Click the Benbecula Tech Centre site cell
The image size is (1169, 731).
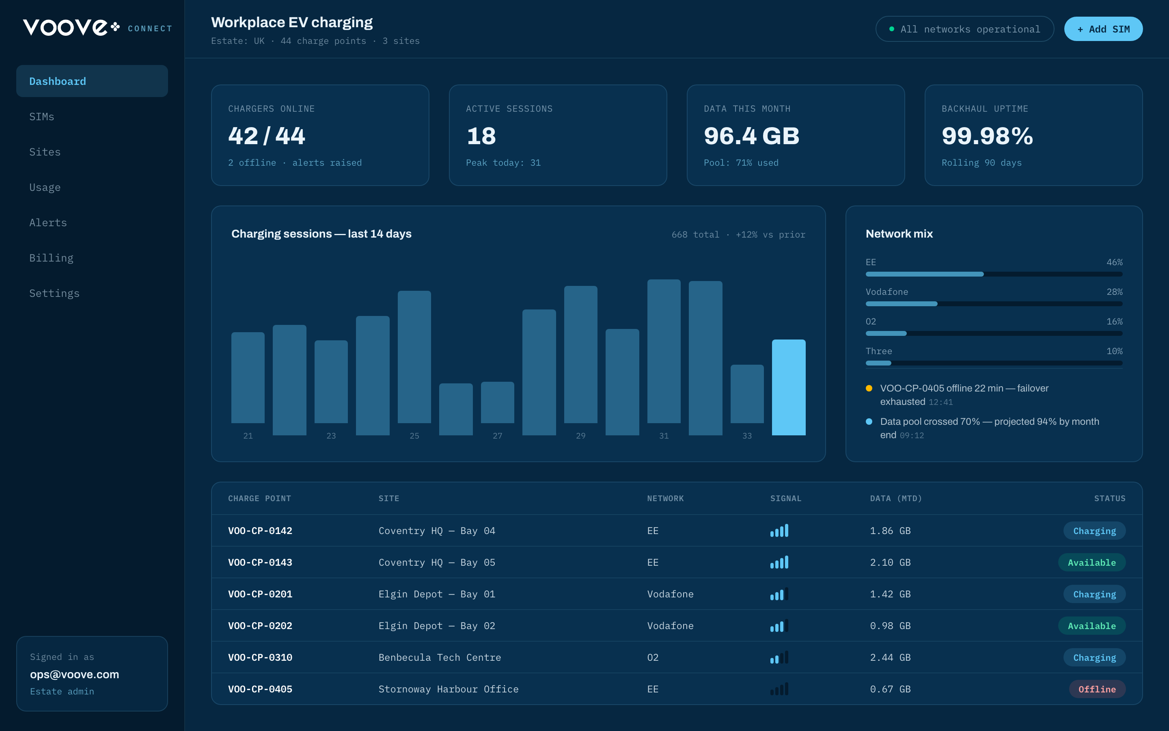(x=440, y=657)
